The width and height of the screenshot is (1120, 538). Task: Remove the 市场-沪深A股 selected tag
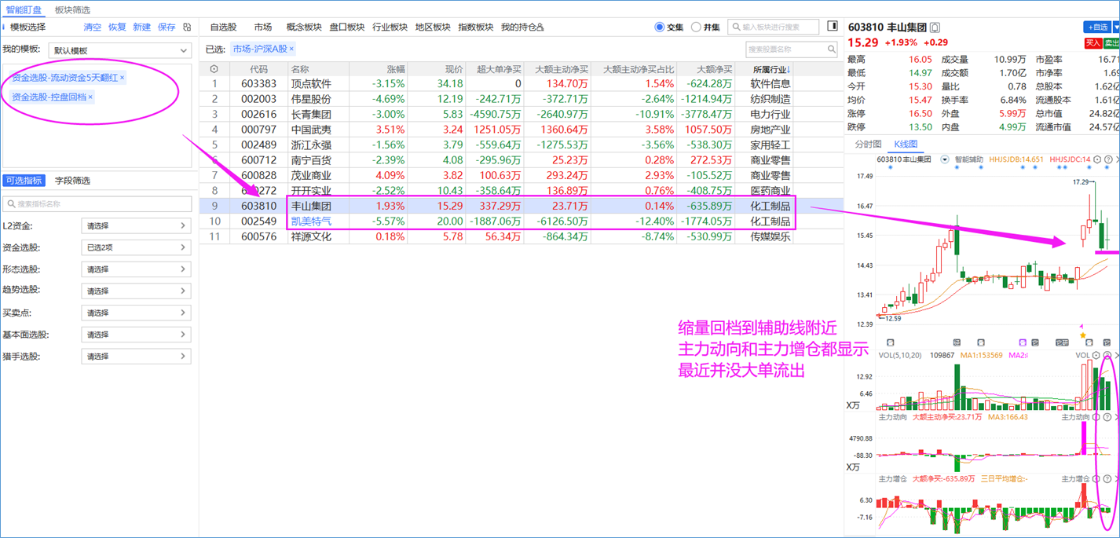pos(291,49)
